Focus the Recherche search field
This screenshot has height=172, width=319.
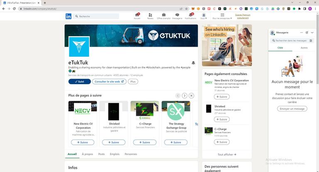[x=96, y=16]
